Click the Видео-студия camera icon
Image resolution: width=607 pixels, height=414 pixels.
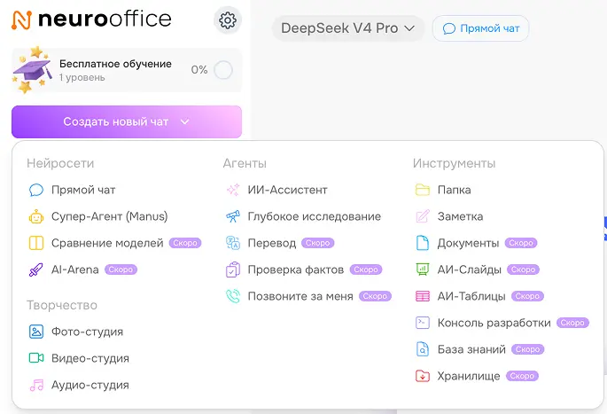pos(36,358)
